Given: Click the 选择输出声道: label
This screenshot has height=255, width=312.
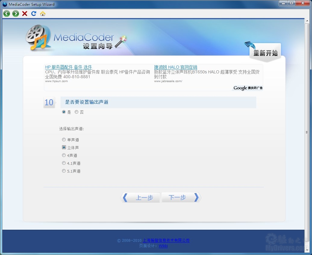Looking at the screenshot, I should click(71, 129).
